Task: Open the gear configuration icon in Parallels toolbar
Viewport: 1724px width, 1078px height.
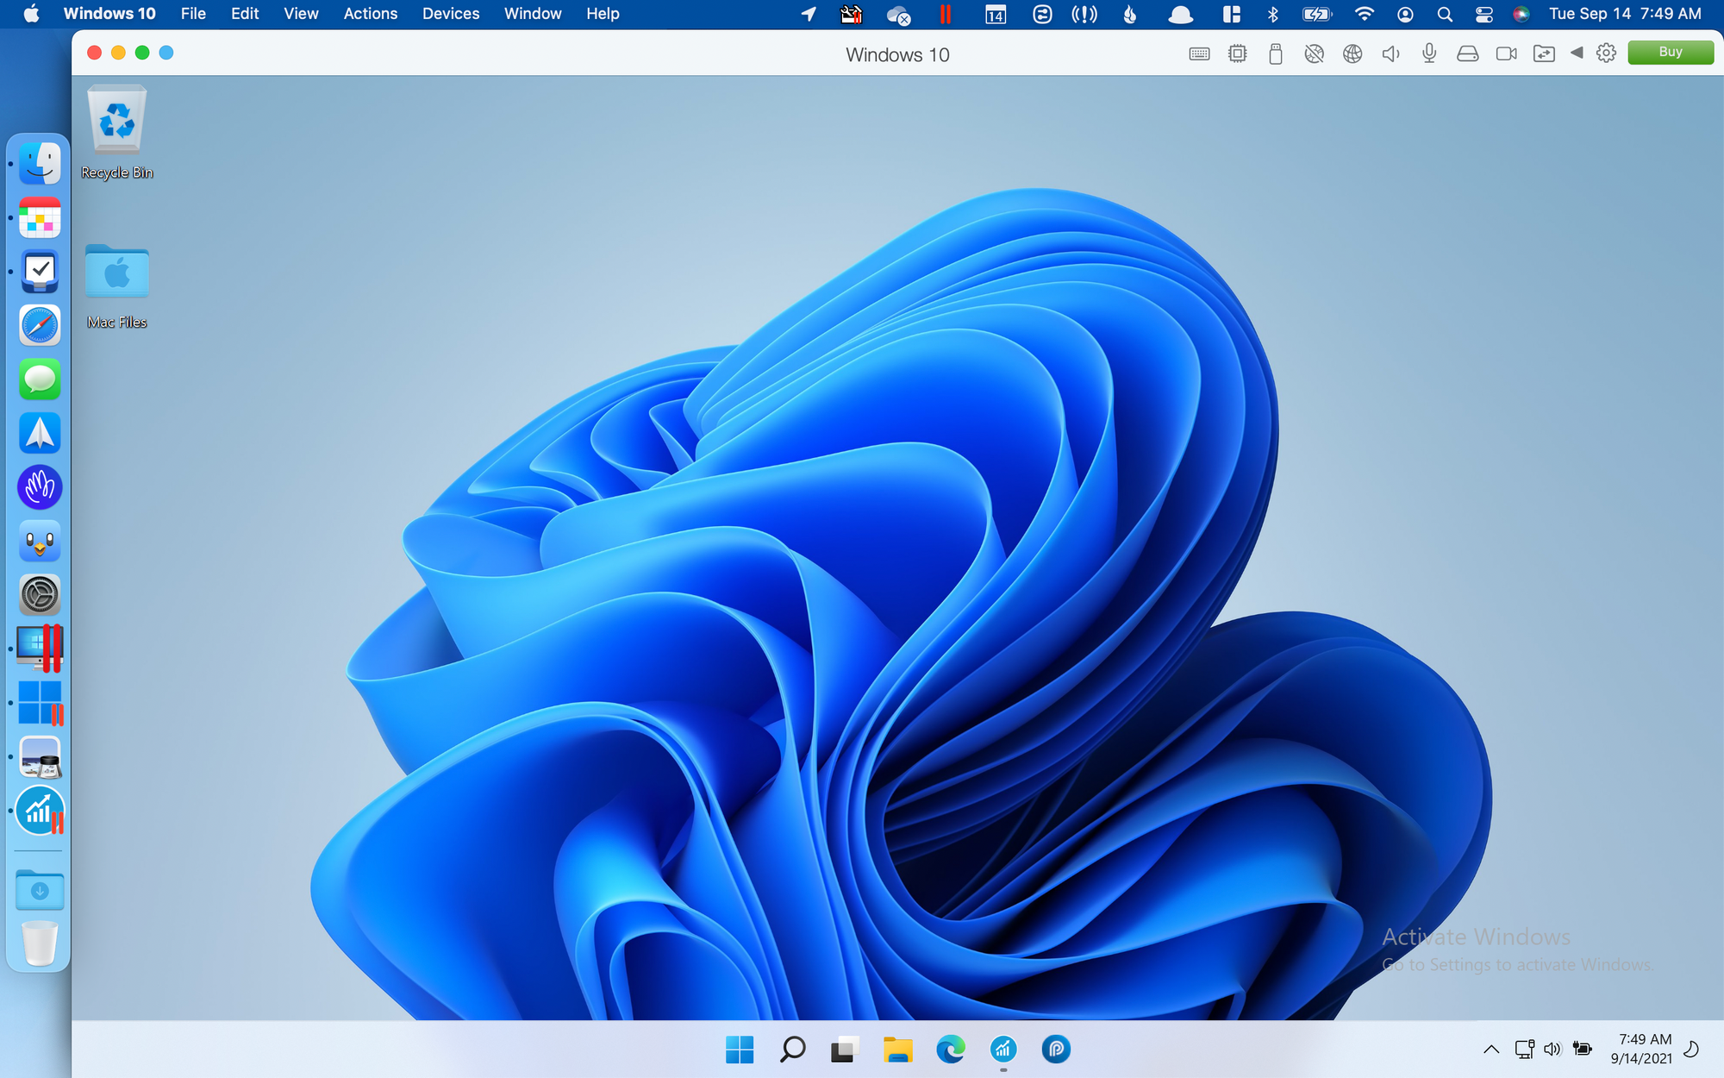Action: pos(1606,53)
